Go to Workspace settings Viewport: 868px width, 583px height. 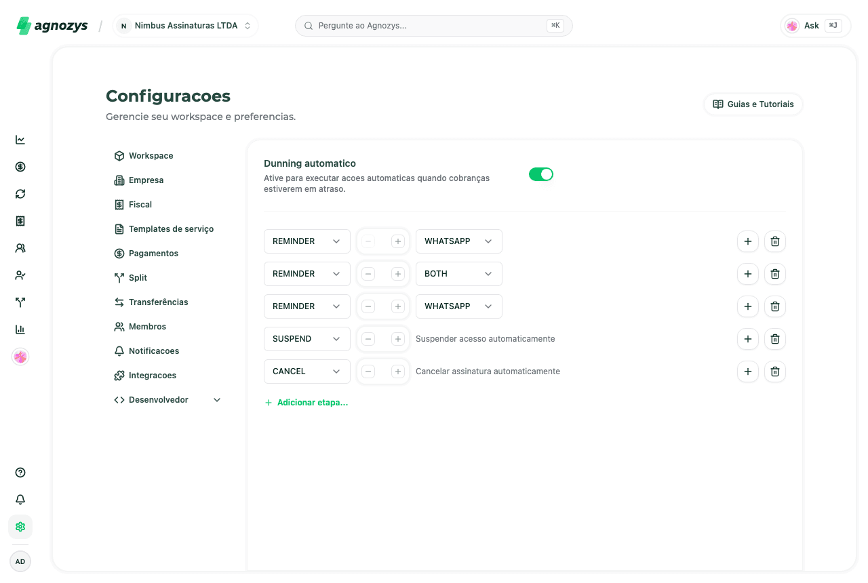click(167, 156)
